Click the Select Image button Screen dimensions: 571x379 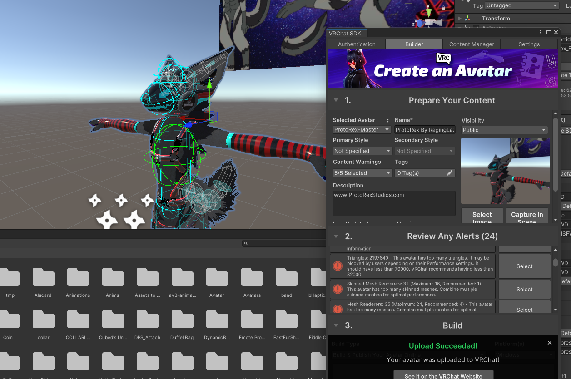pos(482,216)
